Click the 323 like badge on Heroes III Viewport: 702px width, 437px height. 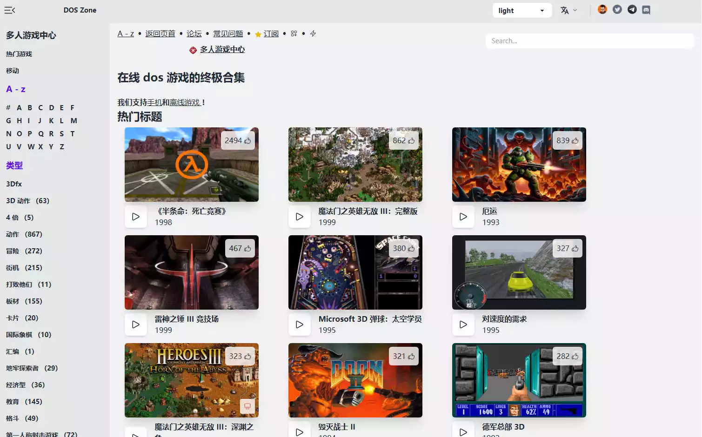pos(240,356)
